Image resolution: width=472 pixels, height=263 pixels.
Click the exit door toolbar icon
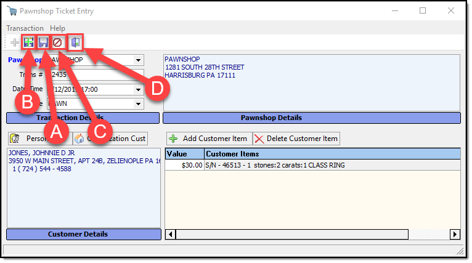point(76,42)
